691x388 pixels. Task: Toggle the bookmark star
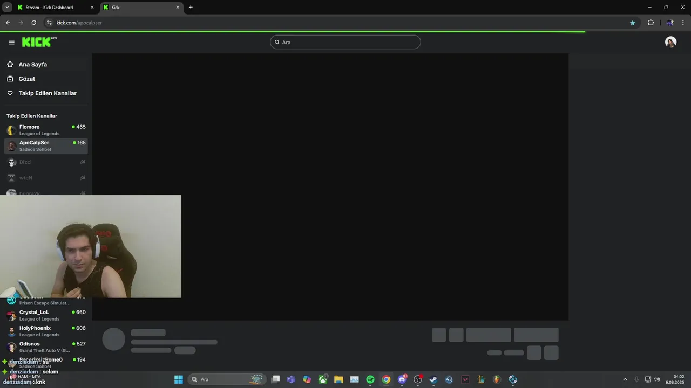tap(633, 23)
